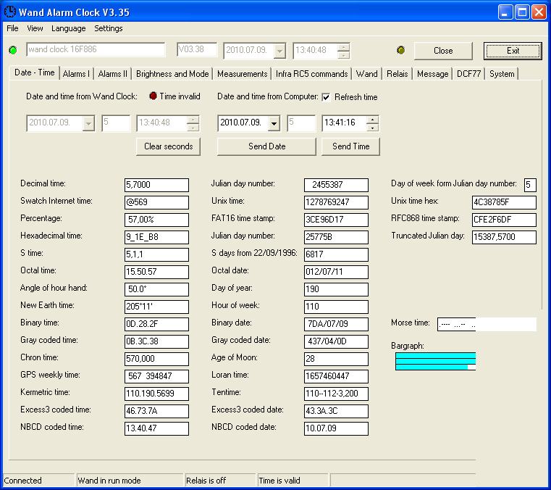The height and width of the screenshot is (490, 551).
Task: Click the Swatch Internet time field @569
Action: pyautogui.click(x=156, y=202)
